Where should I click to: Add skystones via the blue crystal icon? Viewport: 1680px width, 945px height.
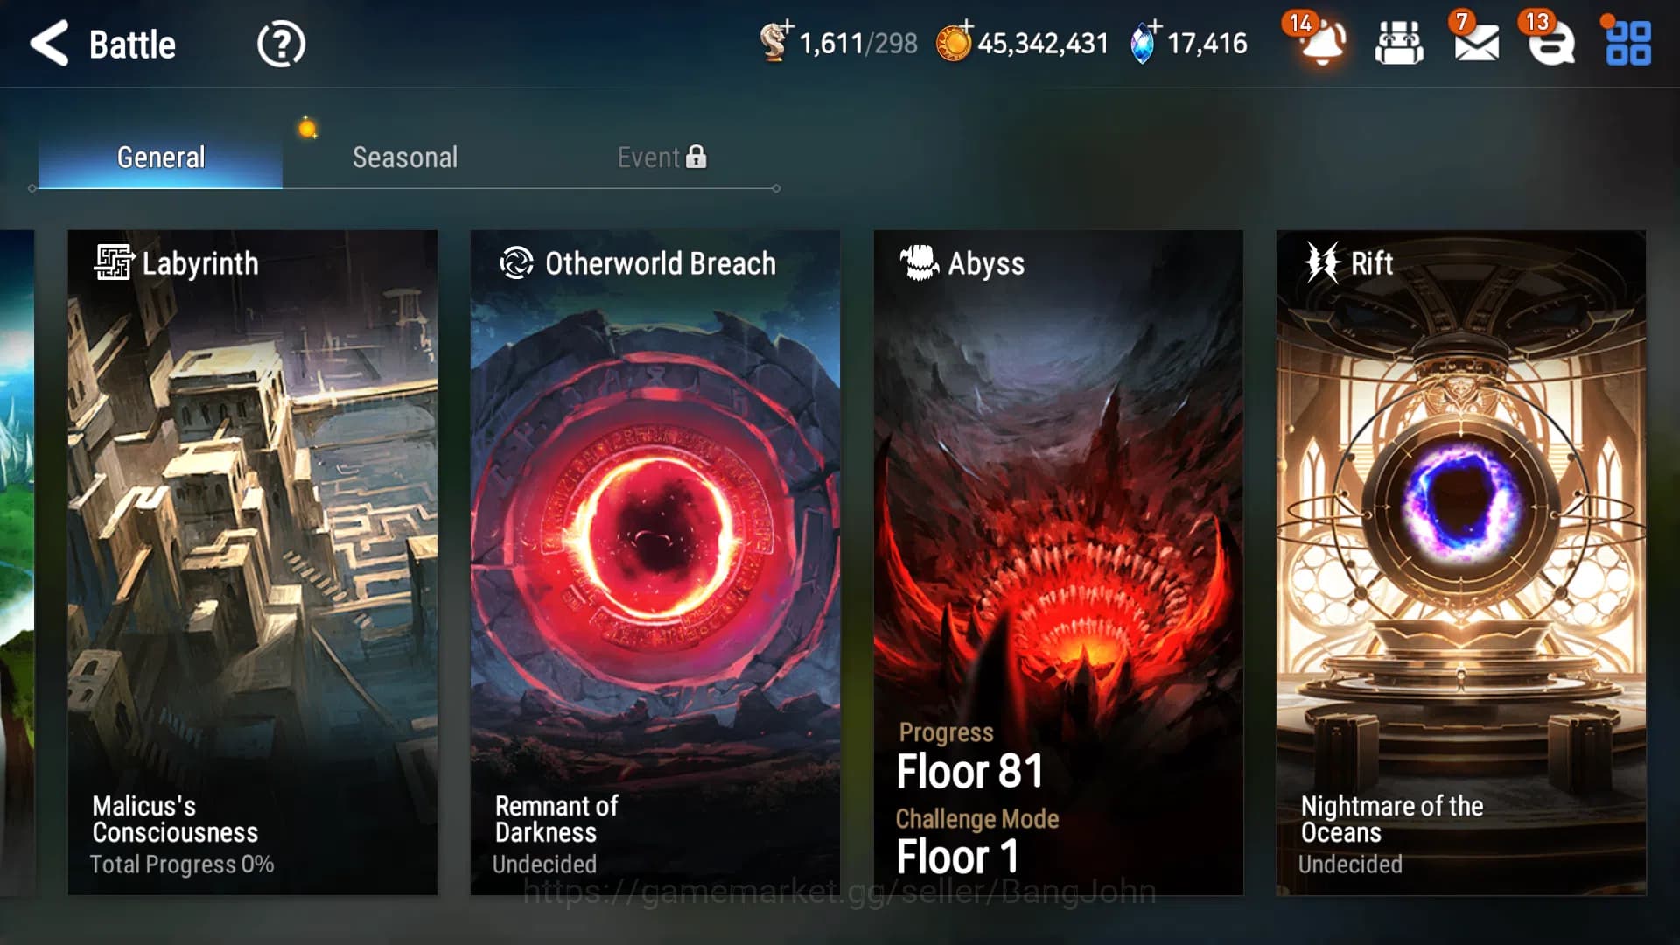[1144, 41]
